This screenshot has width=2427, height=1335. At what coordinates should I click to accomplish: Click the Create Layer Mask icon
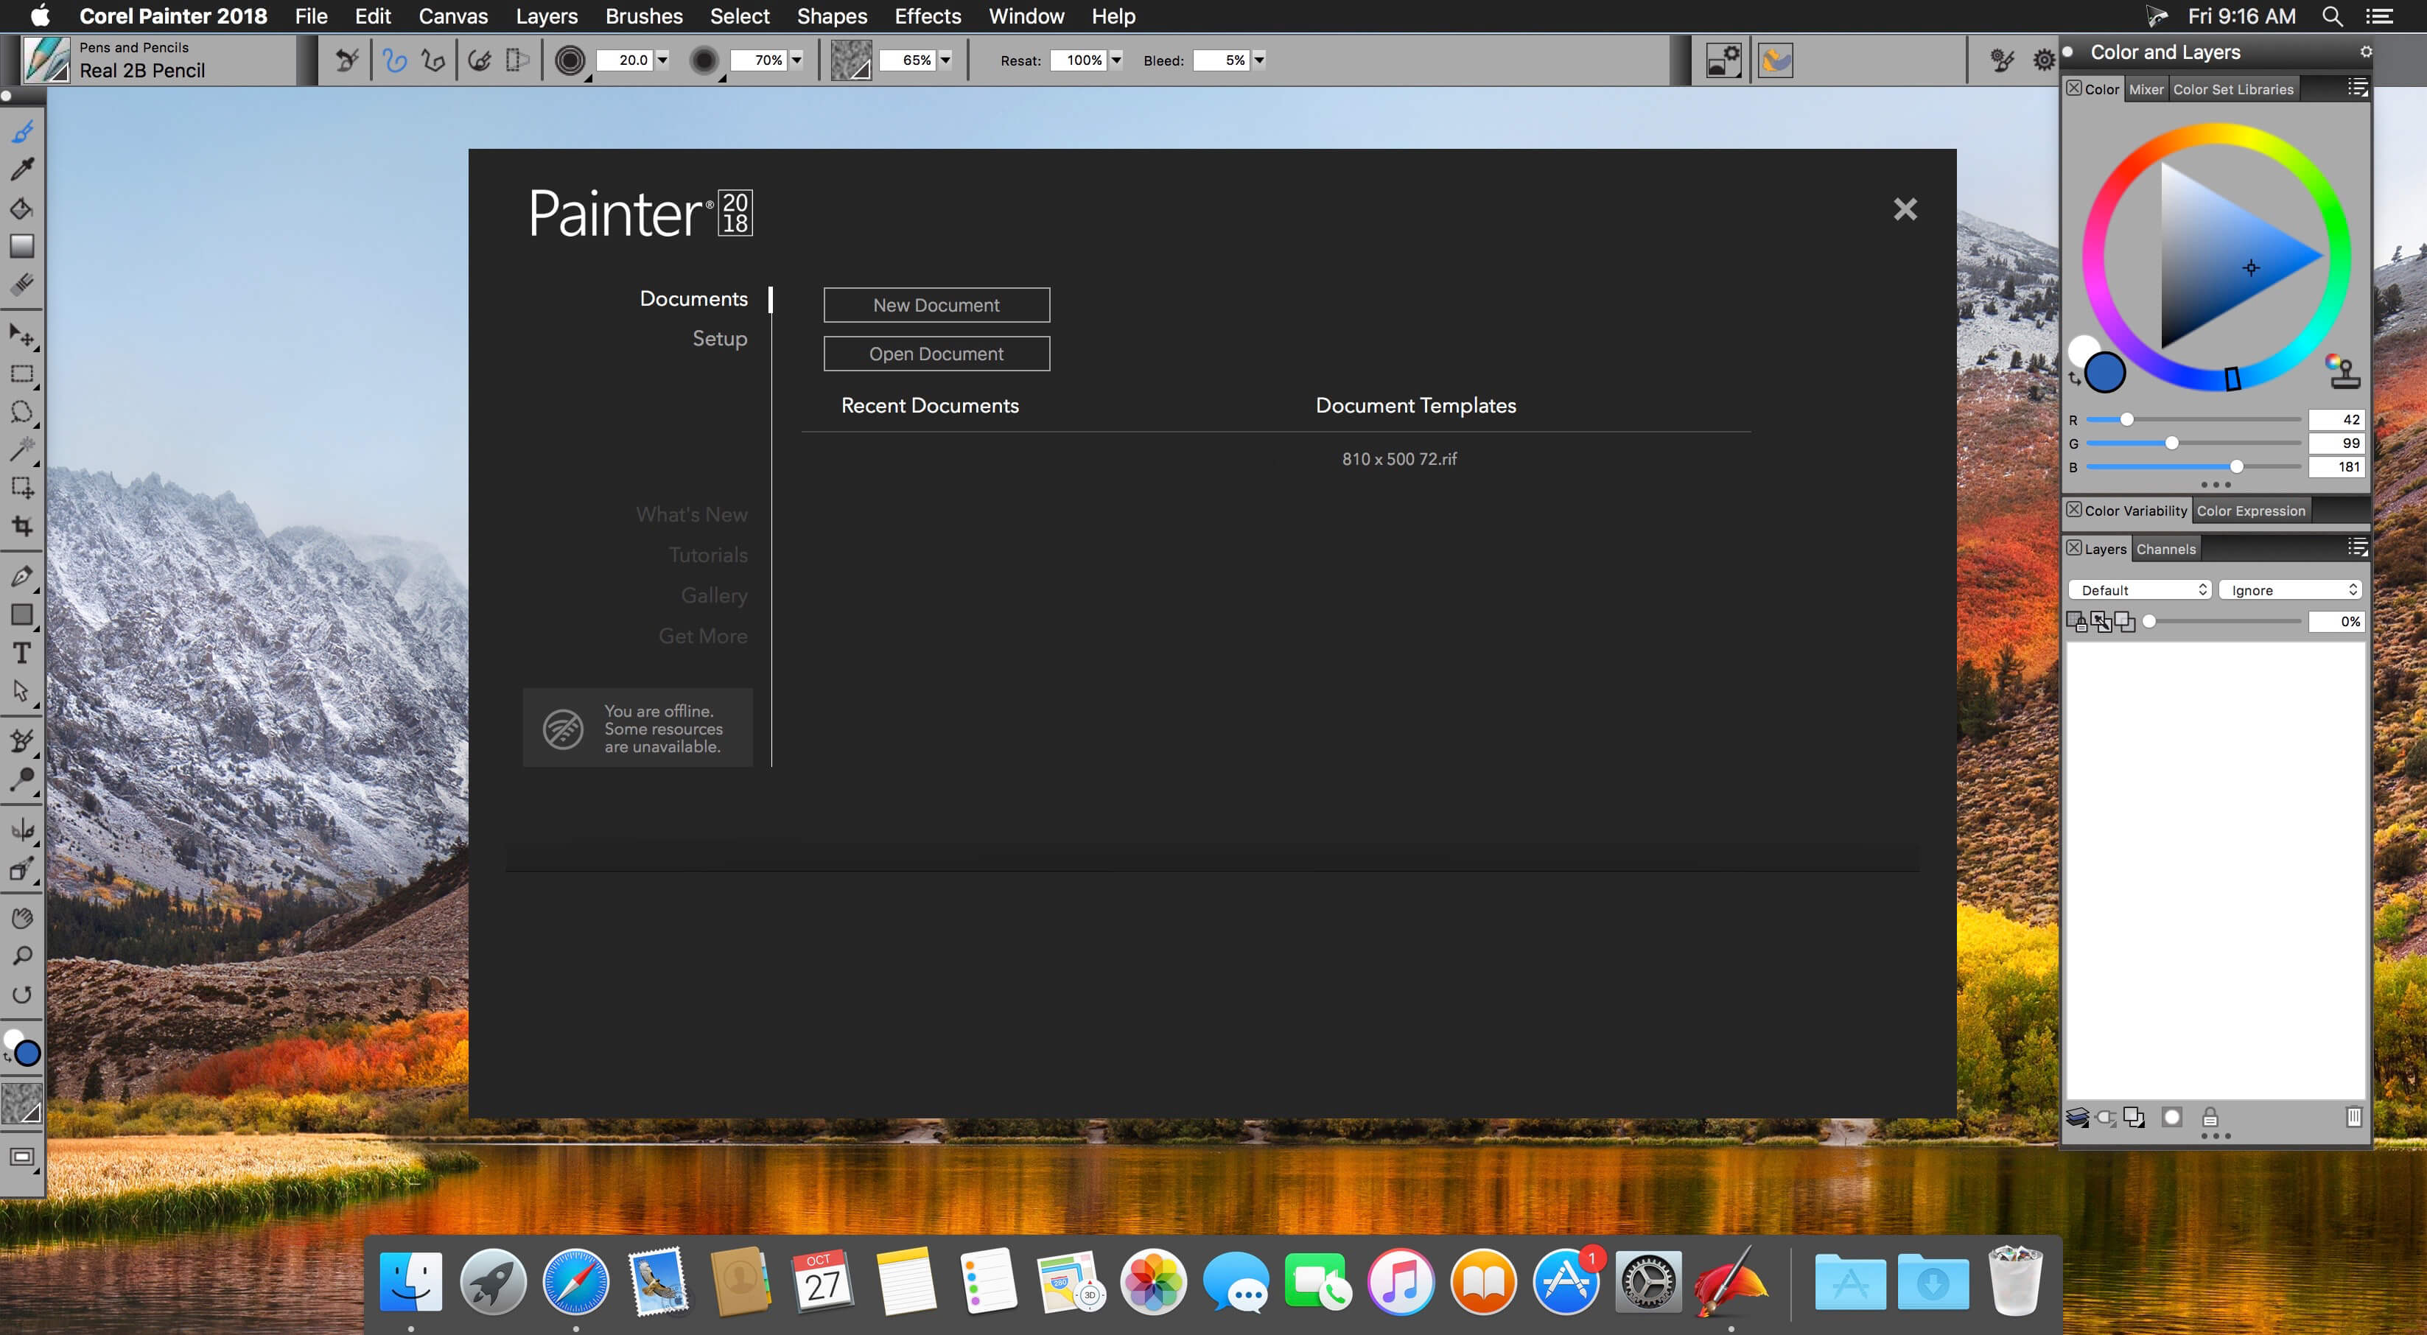[2171, 1118]
